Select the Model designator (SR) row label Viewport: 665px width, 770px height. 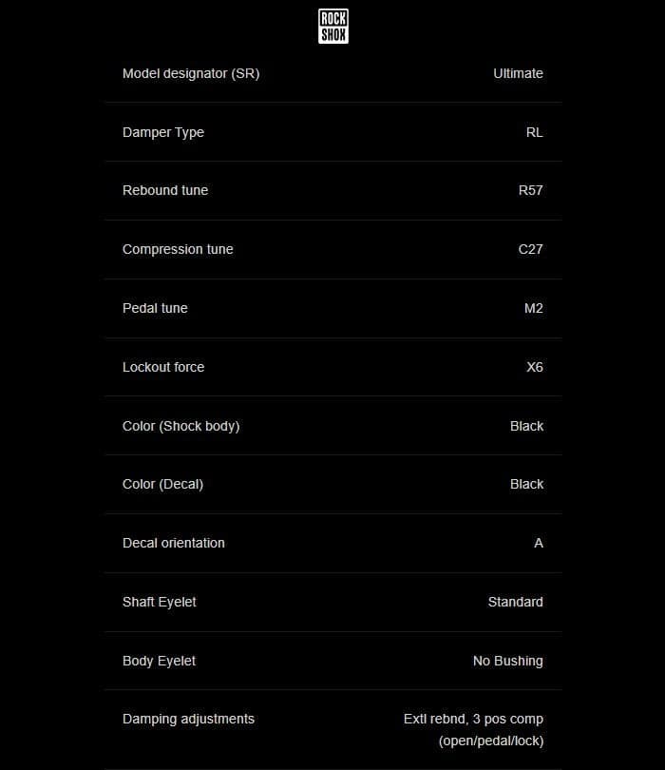click(x=191, y=73)
